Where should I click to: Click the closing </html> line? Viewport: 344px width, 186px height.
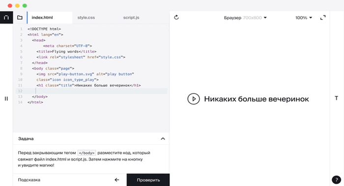(x=35, y=102)
